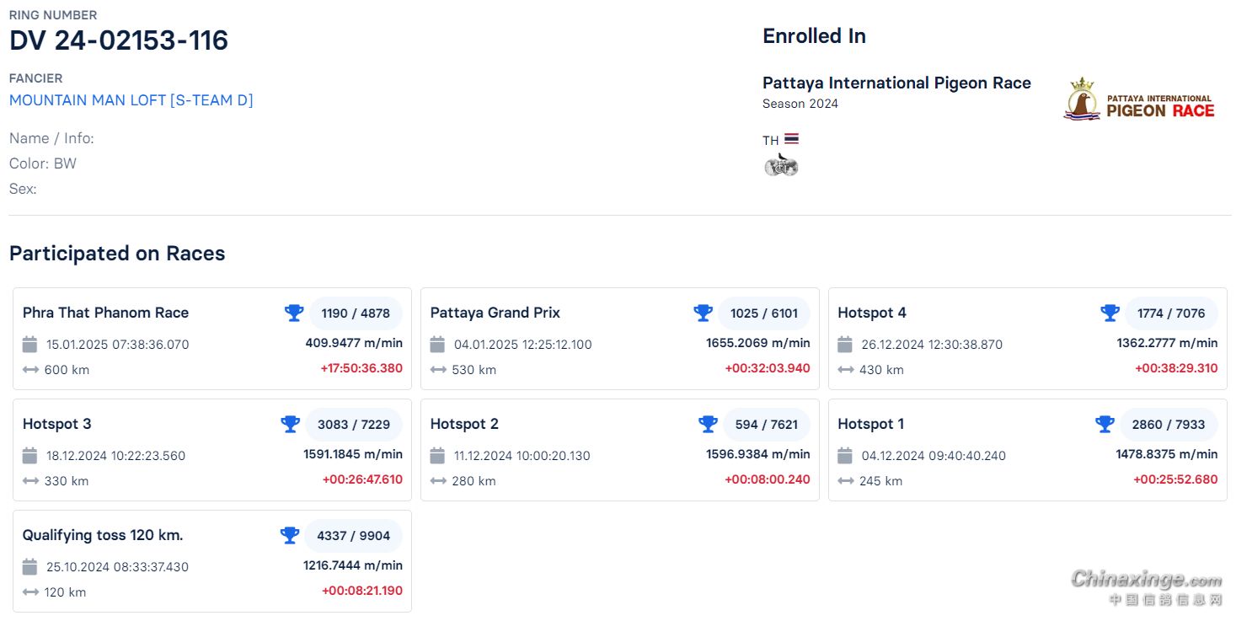This screenshot has width=1236, height=621.
Task: Open the MOUNTAIN MAN LOFT fancier link
Action: (131, 100)
